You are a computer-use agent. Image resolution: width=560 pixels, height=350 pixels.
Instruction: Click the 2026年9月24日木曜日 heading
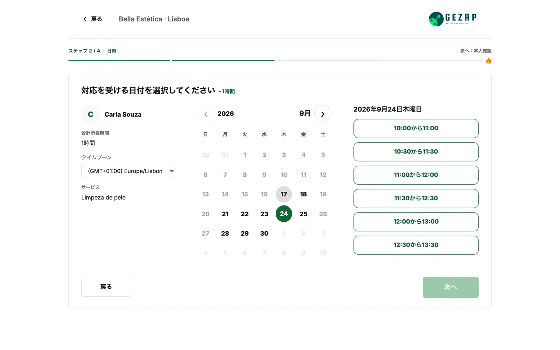[x=388, y=109]
